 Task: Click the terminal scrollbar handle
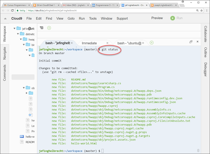click(x=198, y=150)
